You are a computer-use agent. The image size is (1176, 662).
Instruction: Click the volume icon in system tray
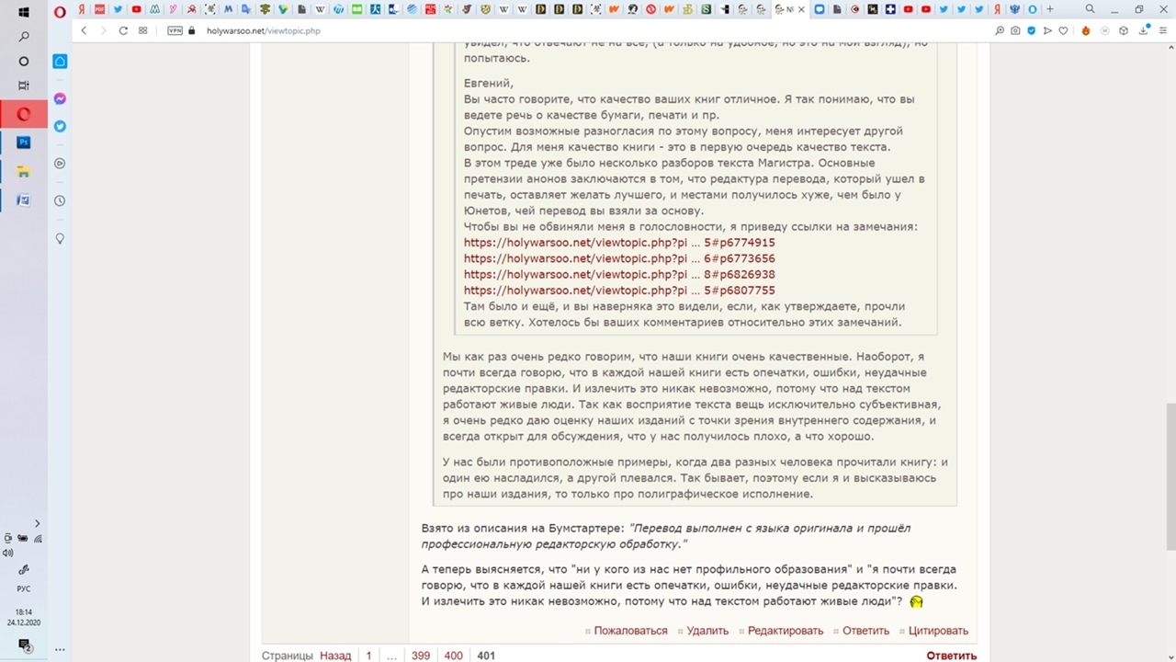(x=8, y=553)
